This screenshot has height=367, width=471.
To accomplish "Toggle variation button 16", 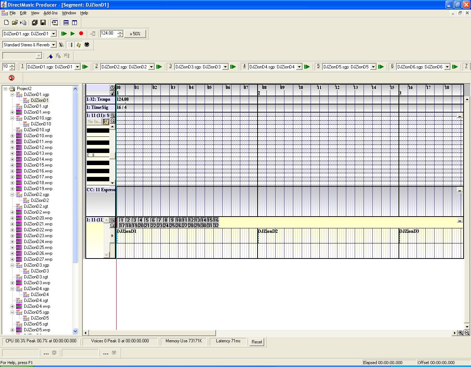I will click(x=216, y=220).
